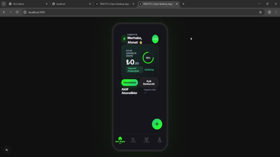Expand the tab search dropdown arrow

(4, 4)
